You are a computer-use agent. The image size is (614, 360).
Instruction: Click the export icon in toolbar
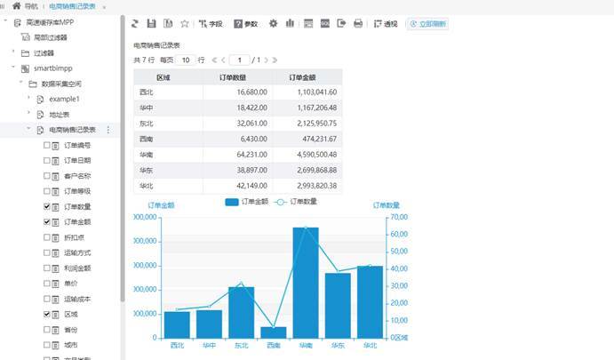click(x=341, y=24)
